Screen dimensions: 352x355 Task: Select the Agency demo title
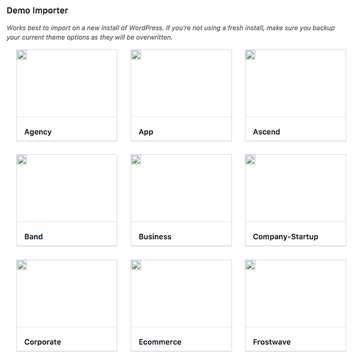(38, 132)
